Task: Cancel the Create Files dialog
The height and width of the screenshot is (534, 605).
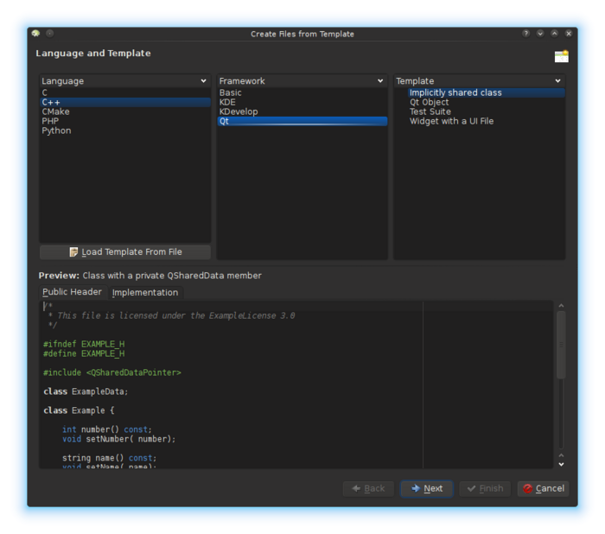Action: click(x=543, y=488)
